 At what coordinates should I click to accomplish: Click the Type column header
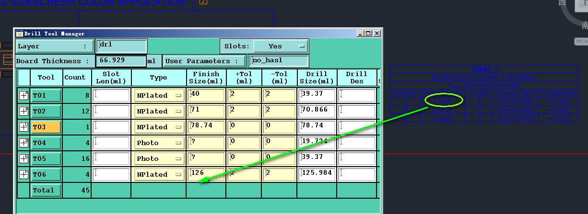click(x=158, y=78)
